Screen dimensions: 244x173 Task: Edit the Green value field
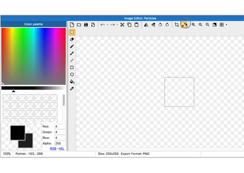pyautogui.click(x=60, y=132)
